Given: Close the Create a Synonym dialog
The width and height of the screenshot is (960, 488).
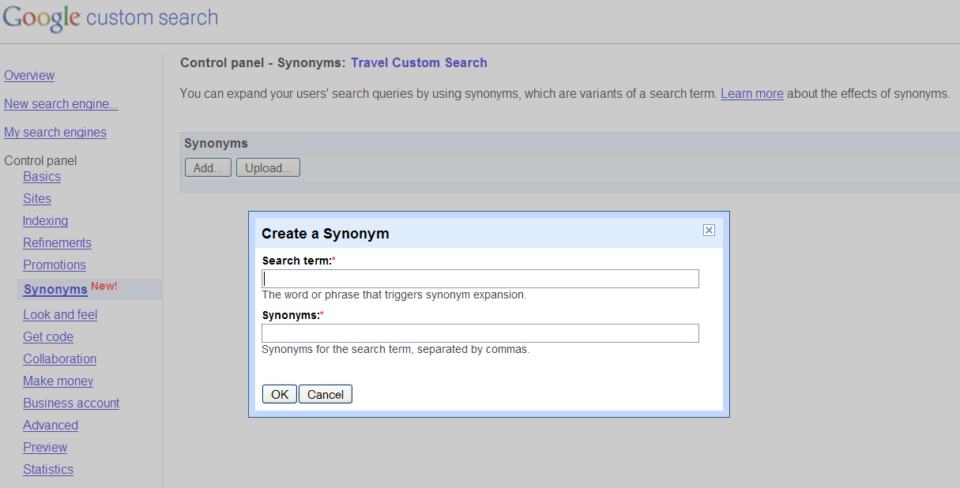Looking at the screenshot, I should tap(709, 230).
